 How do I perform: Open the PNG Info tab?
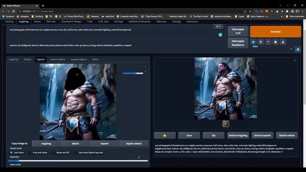[51, 21]
